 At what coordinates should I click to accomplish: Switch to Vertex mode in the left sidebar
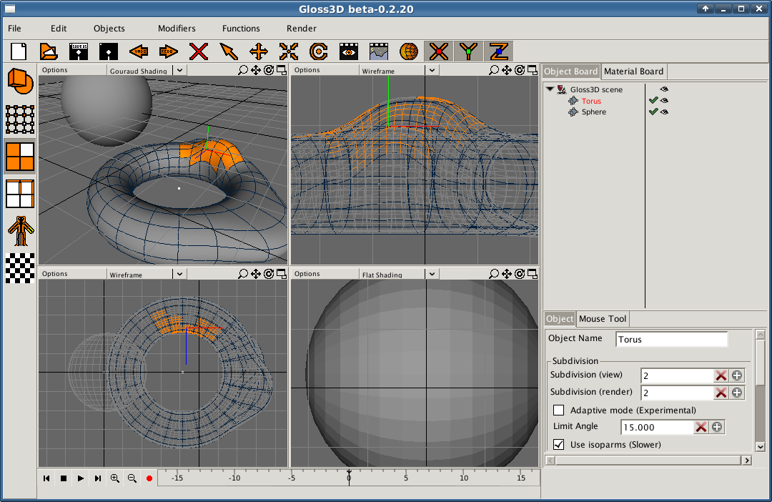click(20, 119)
